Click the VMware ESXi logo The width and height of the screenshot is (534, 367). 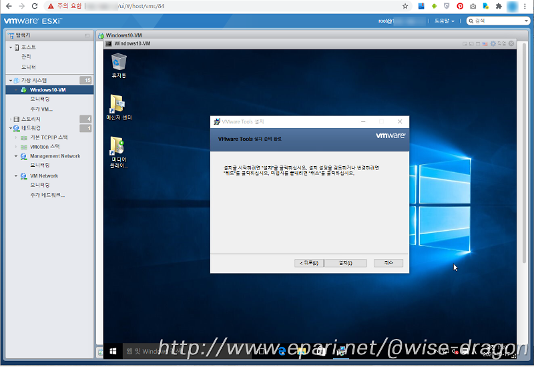click(x=33, y=21)
